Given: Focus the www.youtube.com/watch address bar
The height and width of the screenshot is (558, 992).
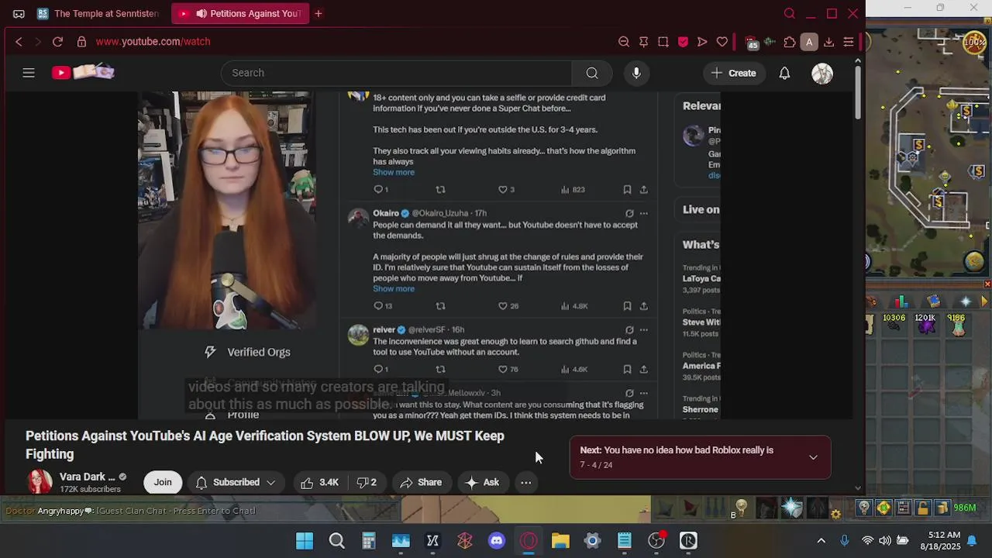Looking at the screenshot, I should pyautogui.click(x=153, y=42).
